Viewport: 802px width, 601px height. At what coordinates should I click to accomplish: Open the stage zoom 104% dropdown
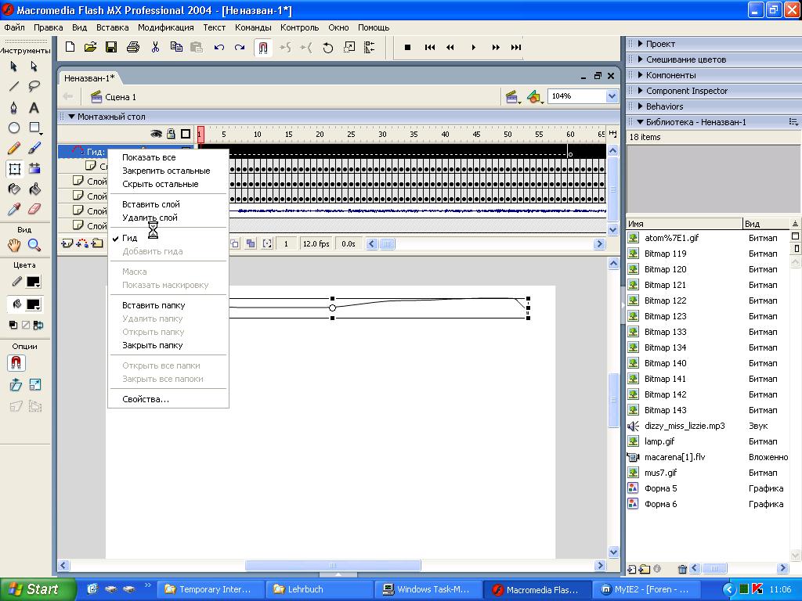(612, 96)
